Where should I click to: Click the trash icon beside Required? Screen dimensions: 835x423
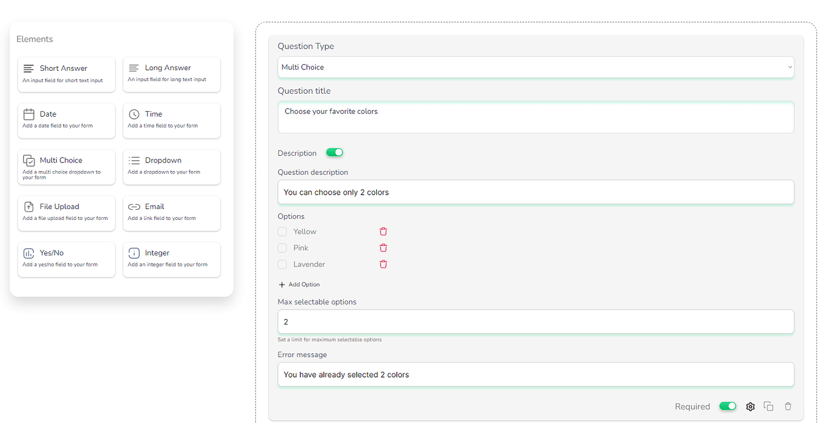click(x=788, y=407)
